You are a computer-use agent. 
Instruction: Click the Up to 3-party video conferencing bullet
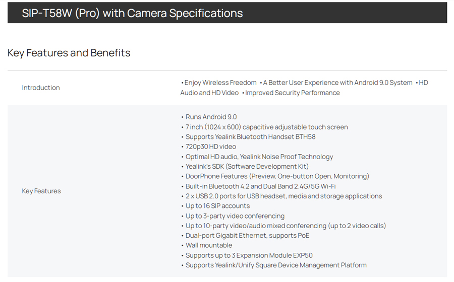click(235, 216)
